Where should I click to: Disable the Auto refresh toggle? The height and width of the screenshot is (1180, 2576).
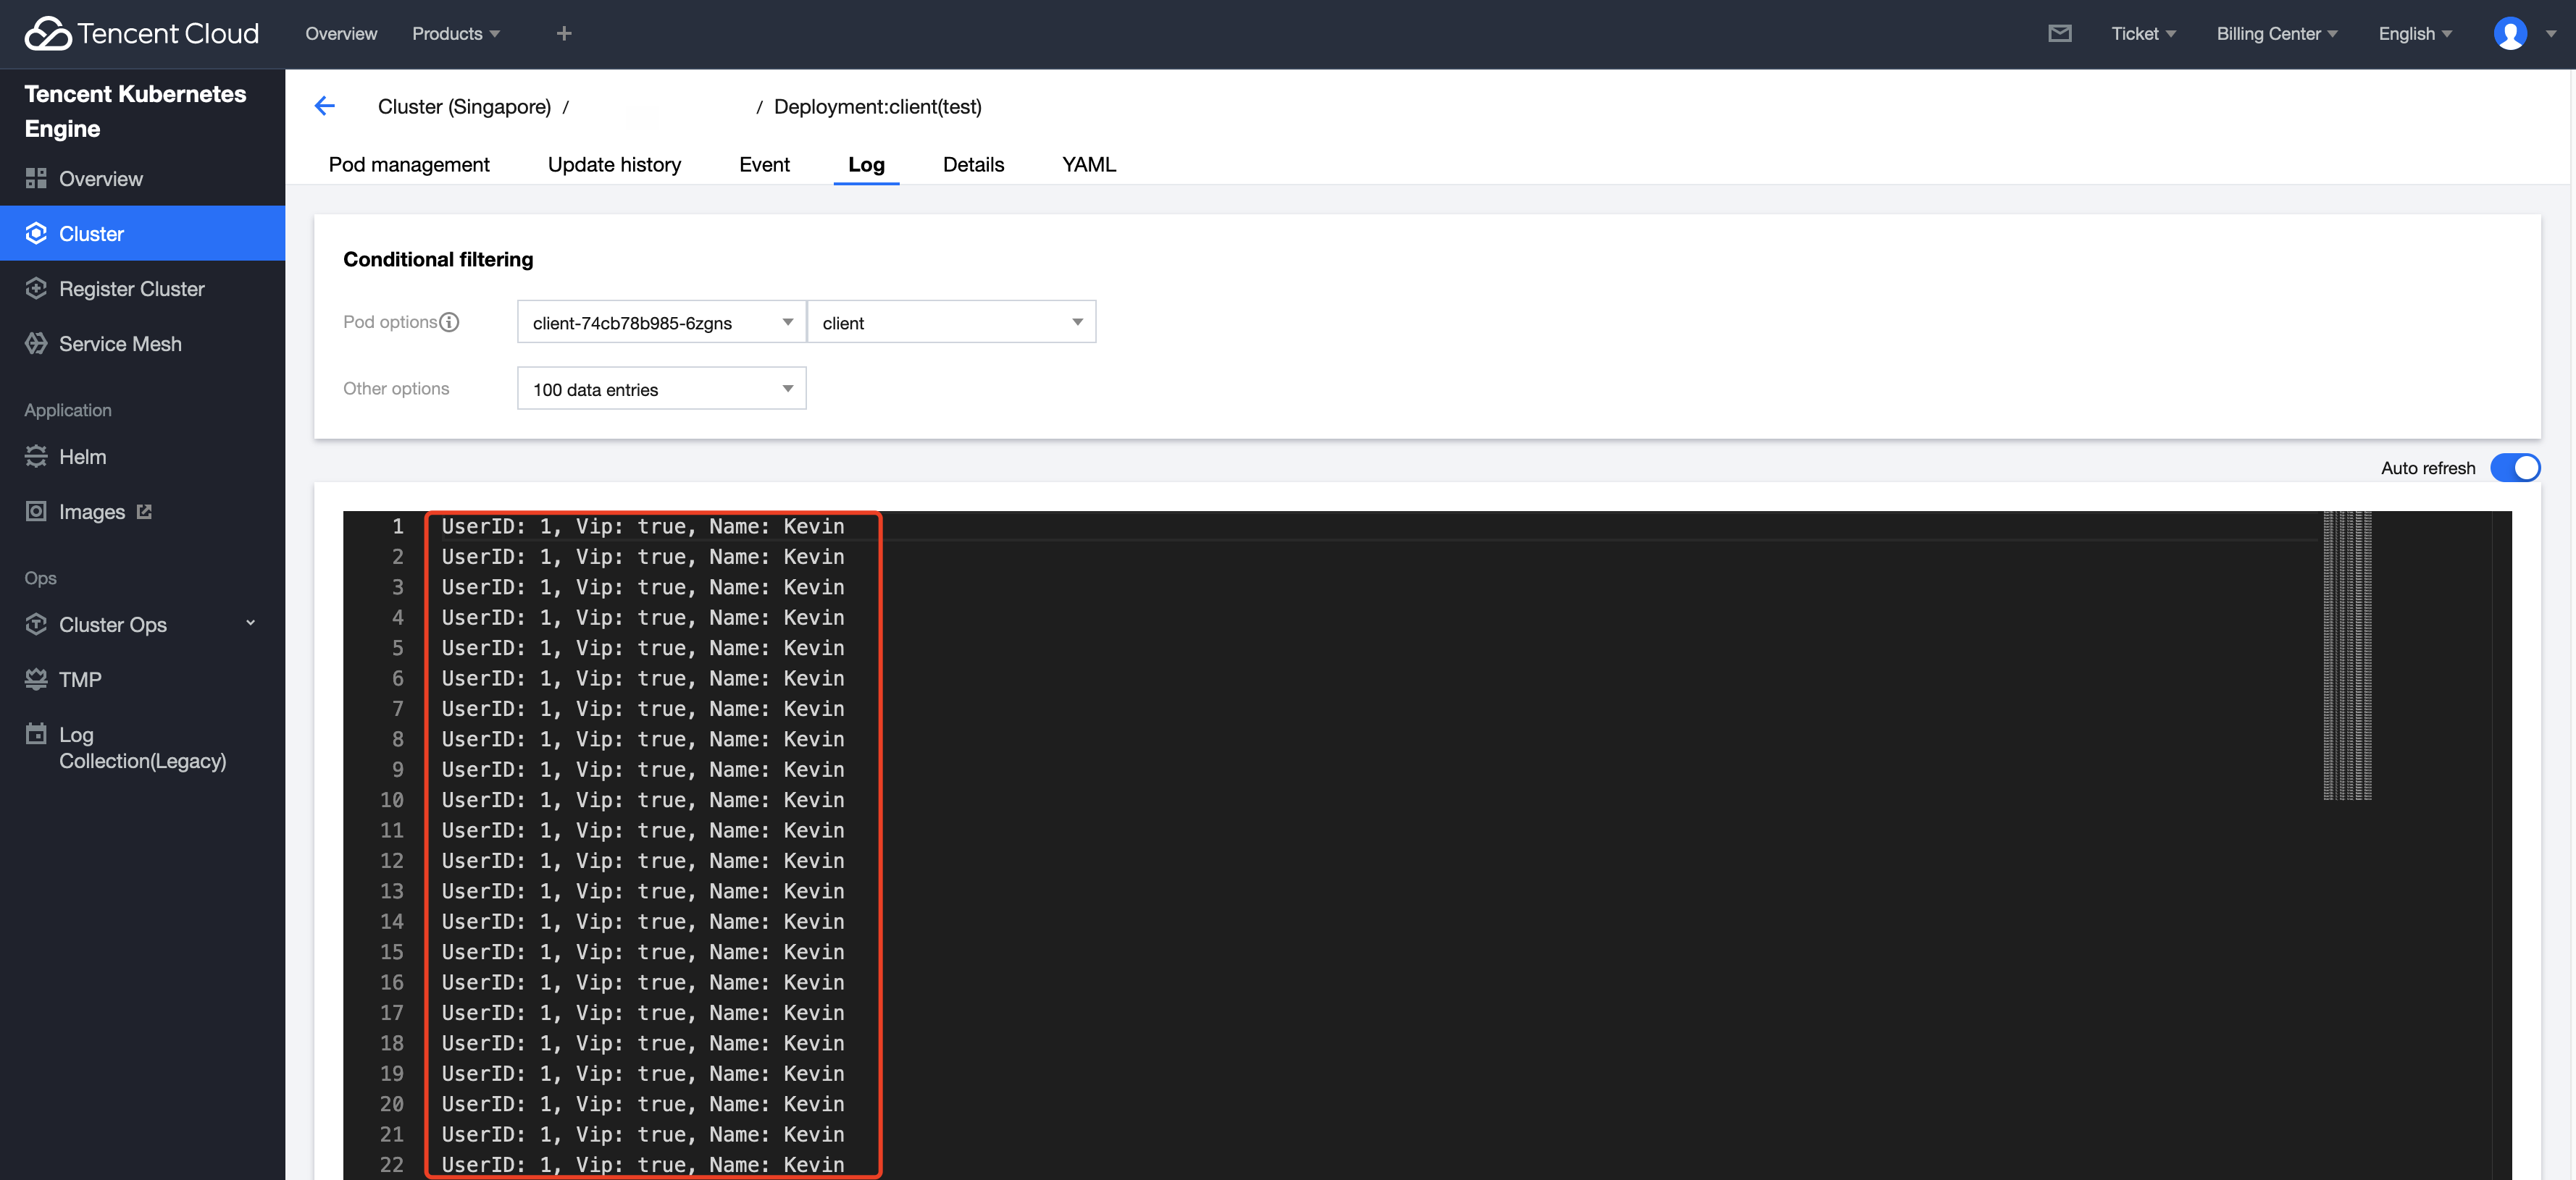[x=2514, y=468]
